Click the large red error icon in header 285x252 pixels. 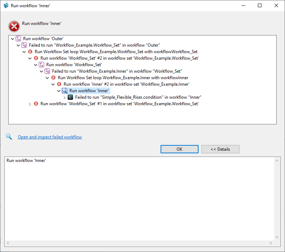coord(14,26)
